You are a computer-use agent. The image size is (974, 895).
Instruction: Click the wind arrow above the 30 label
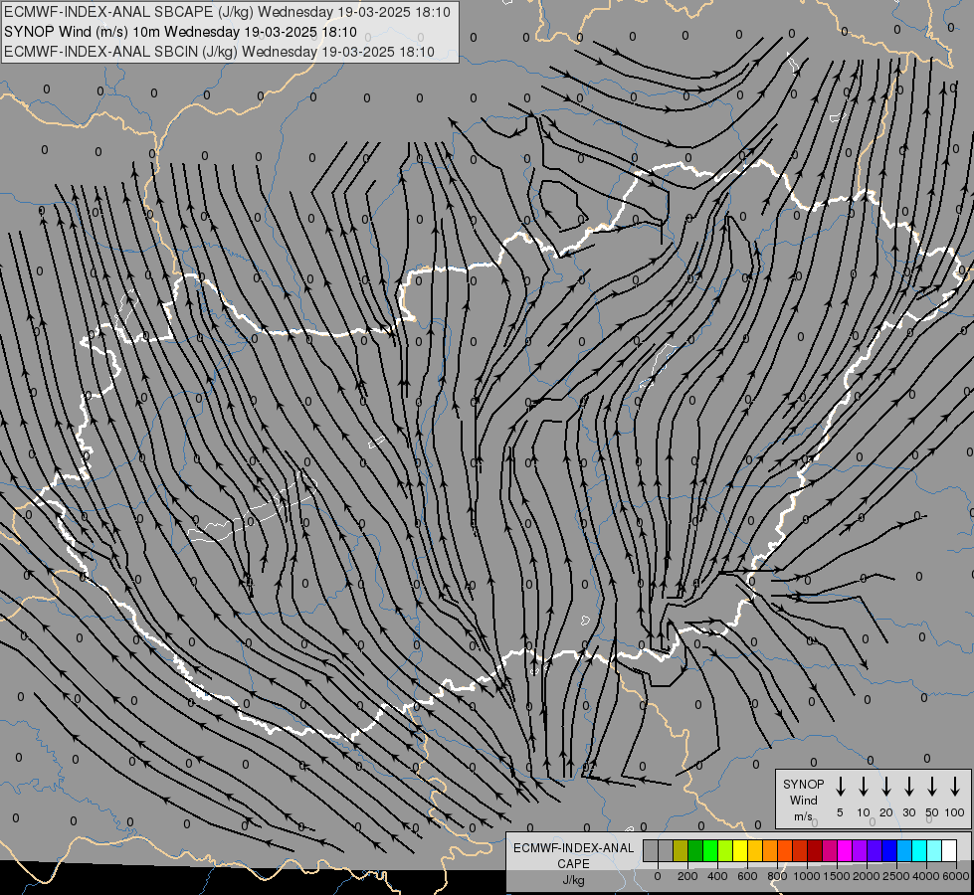tap(908, 786)
